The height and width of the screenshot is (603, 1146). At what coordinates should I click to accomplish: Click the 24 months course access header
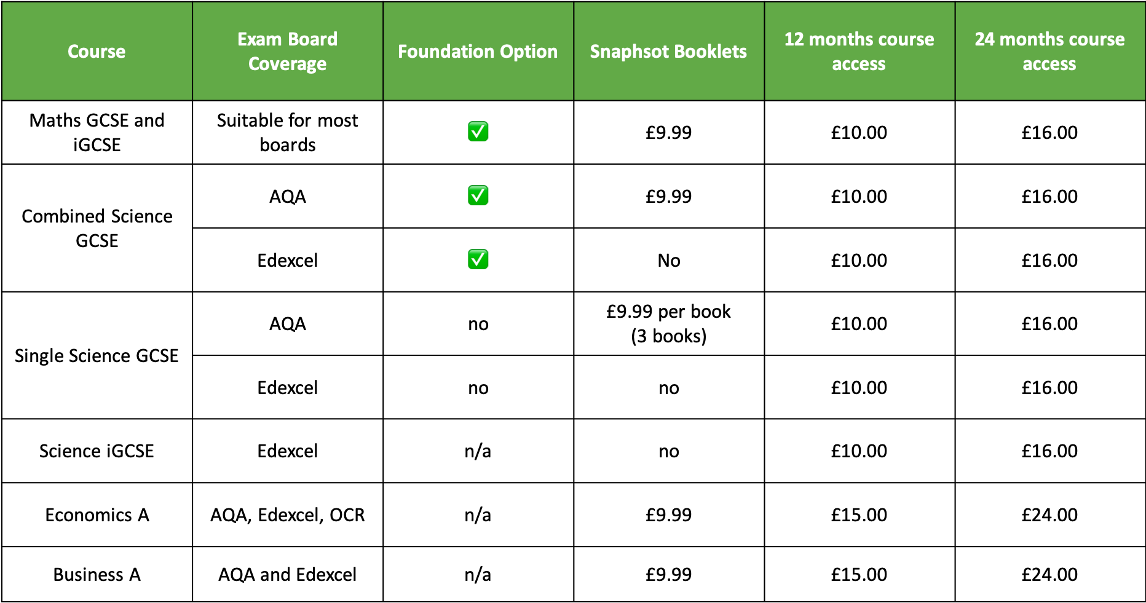pyautogui.click(x=1049, y=51)
